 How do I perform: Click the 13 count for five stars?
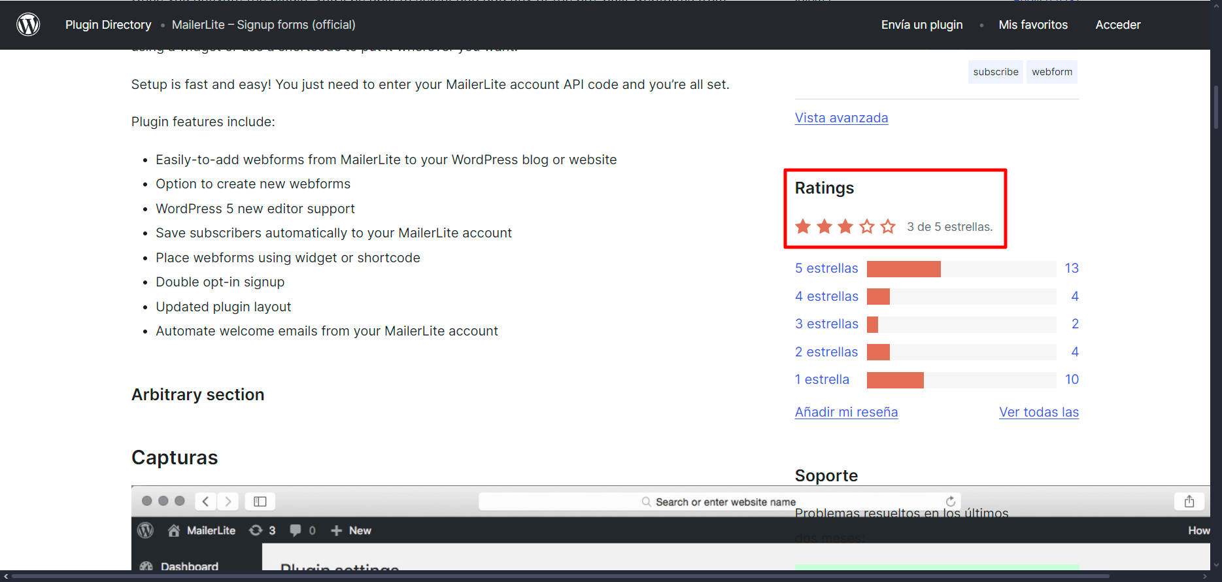[1072, 268]
